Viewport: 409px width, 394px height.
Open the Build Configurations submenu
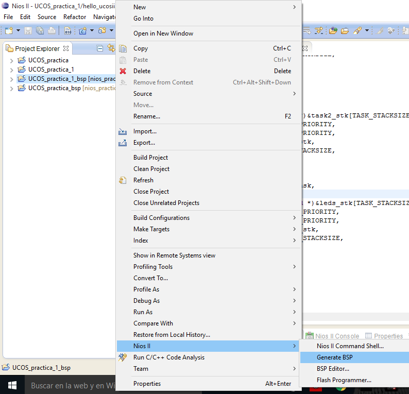[x=209, y=218]
